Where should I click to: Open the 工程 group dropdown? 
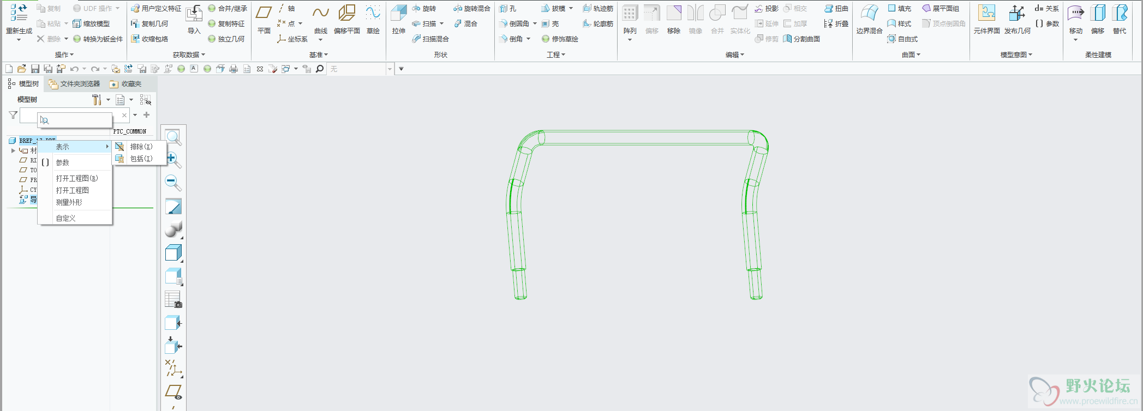pyautogui.click(x=556, y=55)
